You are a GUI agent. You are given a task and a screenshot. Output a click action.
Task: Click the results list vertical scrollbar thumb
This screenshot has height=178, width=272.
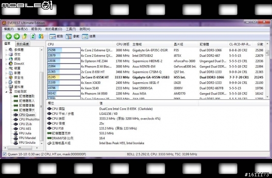click(x=267, y=53)
